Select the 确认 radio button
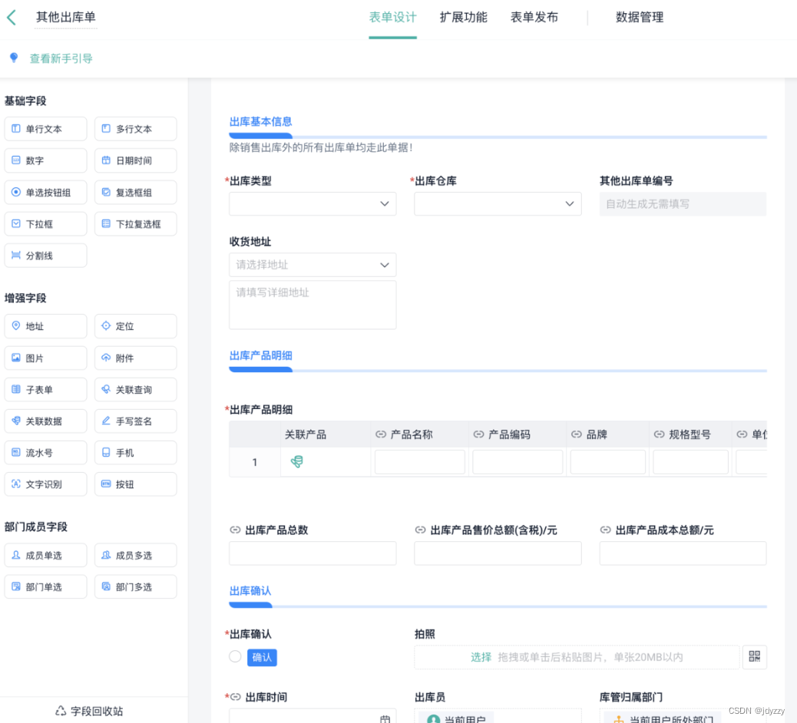The image size is (797, 723). click(235, 656)
